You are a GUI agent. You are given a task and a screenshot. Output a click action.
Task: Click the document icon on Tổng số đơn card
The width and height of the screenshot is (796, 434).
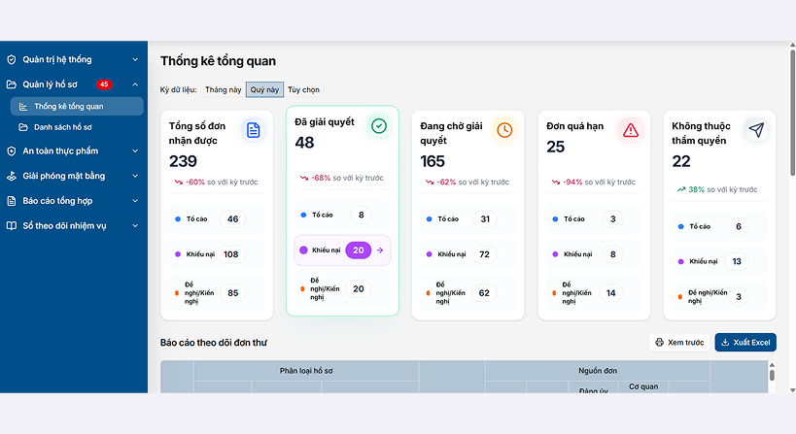tap(254, 130)
